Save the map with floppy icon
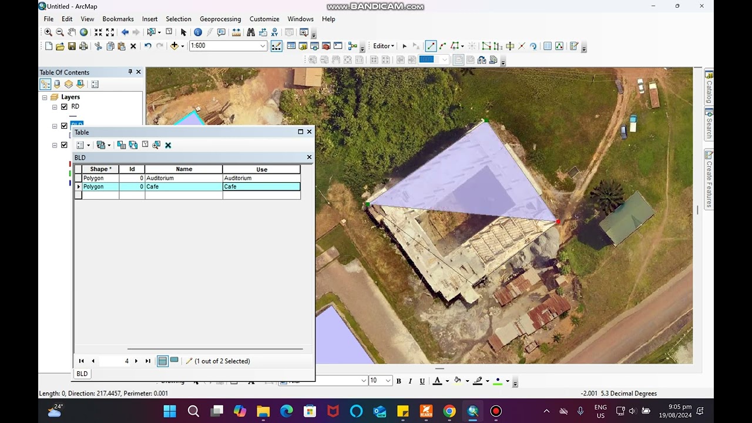The height and width of the screenshot is (423, 752). (72, 46)
